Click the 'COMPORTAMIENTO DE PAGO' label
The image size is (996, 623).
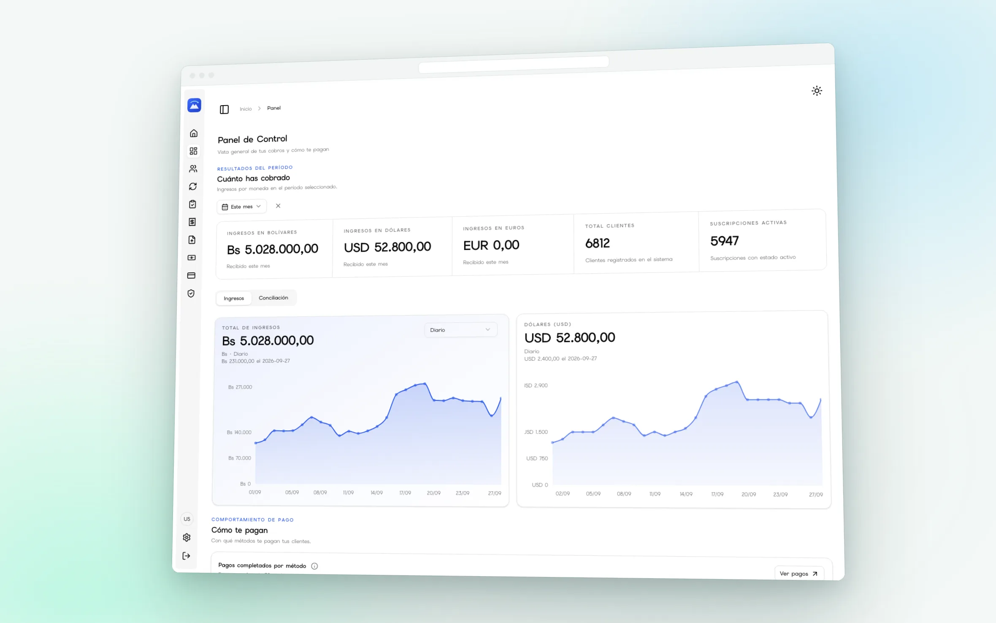coord(252,520)
